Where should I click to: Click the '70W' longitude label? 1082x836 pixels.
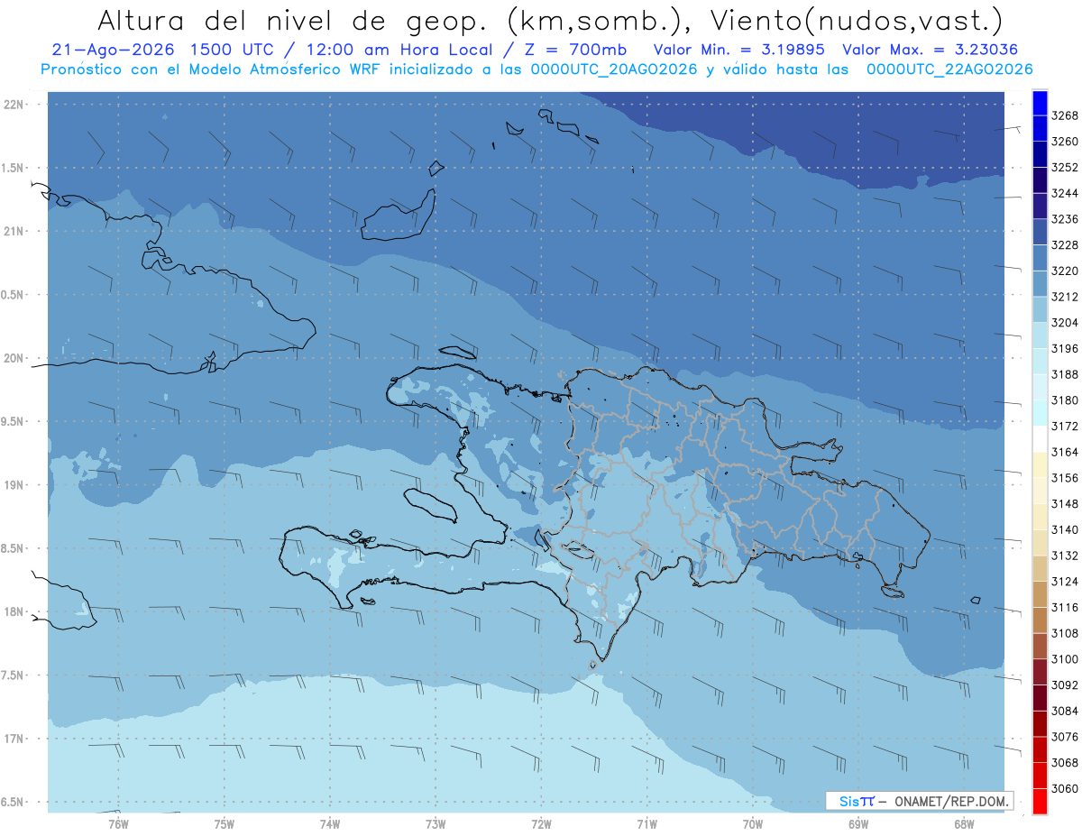click(x=753, y=823)
